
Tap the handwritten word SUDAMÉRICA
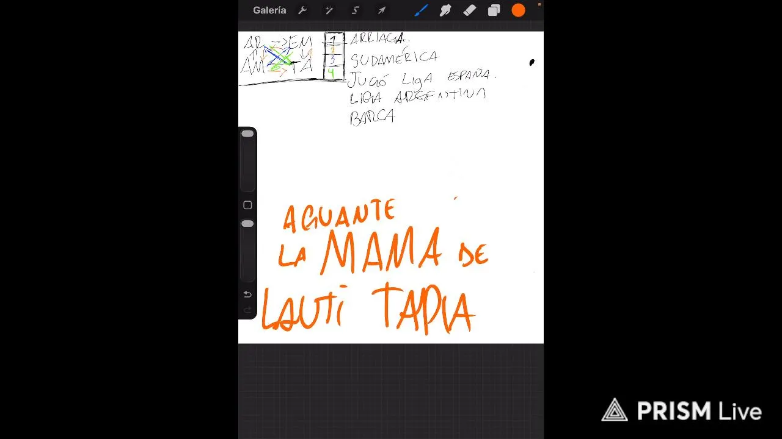click(394, 59)
